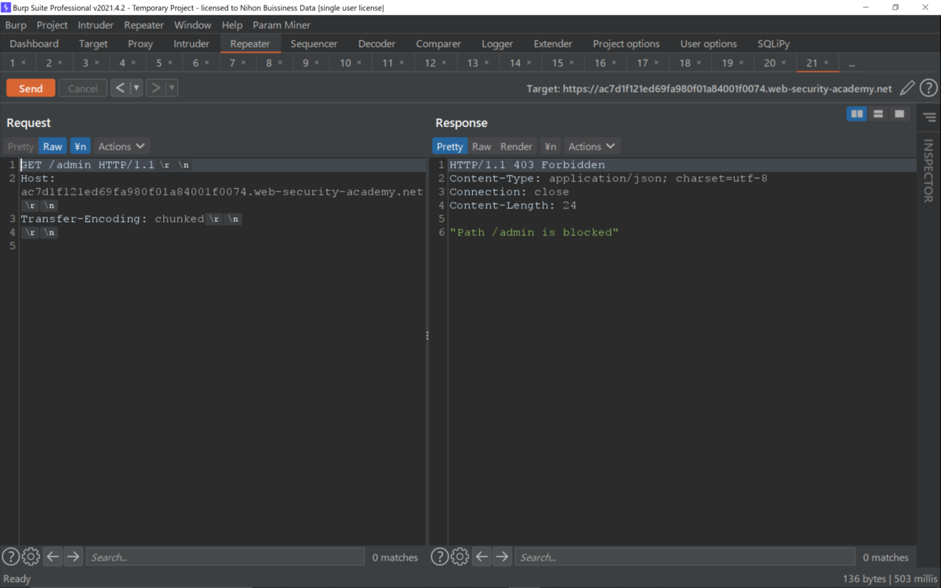
Task: Select Repeater request tab 5
Action: tap(159, 63)
